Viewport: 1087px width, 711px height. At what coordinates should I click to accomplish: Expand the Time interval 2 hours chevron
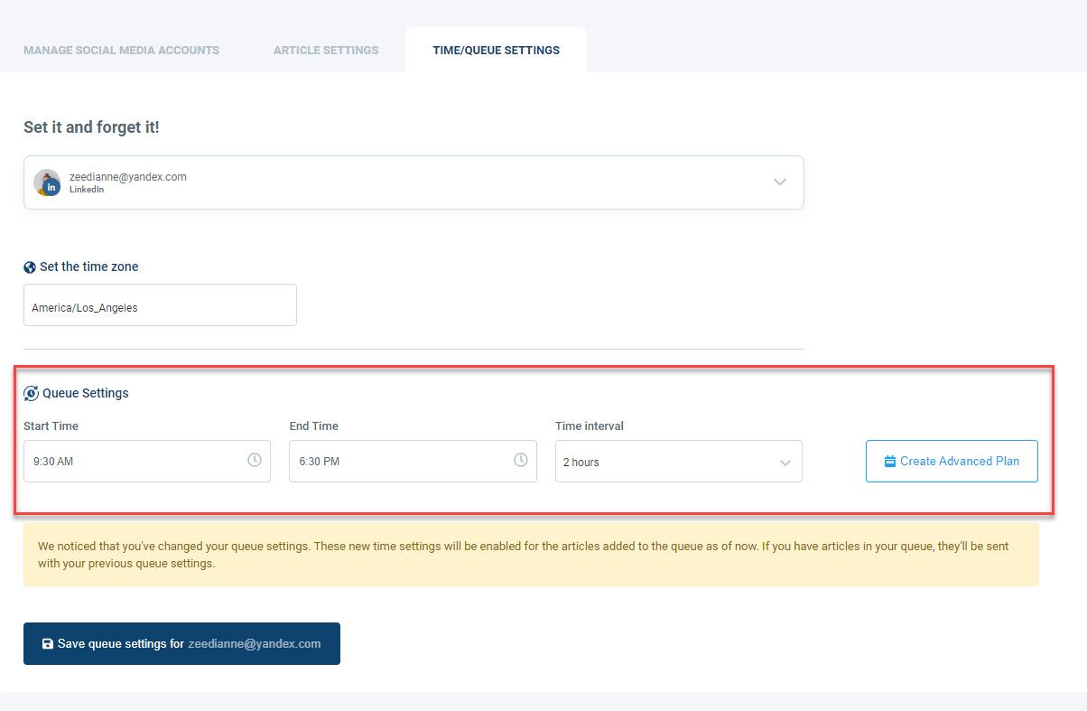[785, 463]
